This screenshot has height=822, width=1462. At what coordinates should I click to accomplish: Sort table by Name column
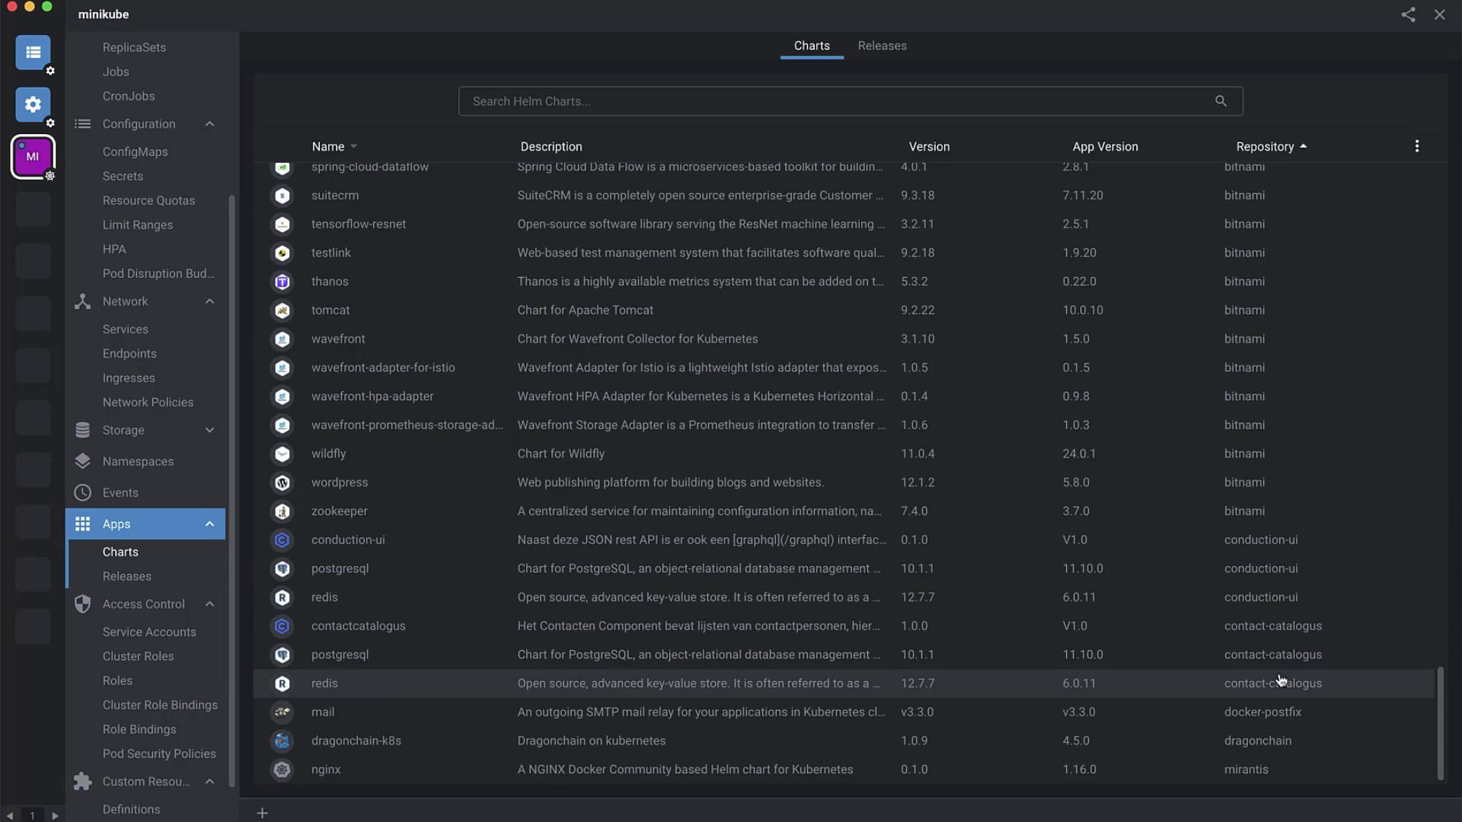coord(328,146)
